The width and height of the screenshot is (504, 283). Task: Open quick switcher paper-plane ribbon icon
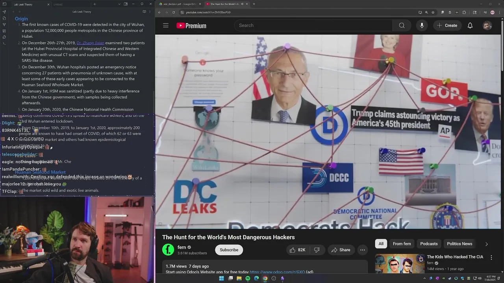4,12
